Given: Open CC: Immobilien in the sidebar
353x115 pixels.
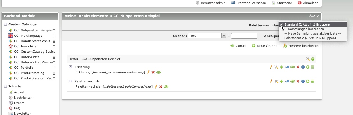Looking at the screenshot, I should [x=26, y=46].
